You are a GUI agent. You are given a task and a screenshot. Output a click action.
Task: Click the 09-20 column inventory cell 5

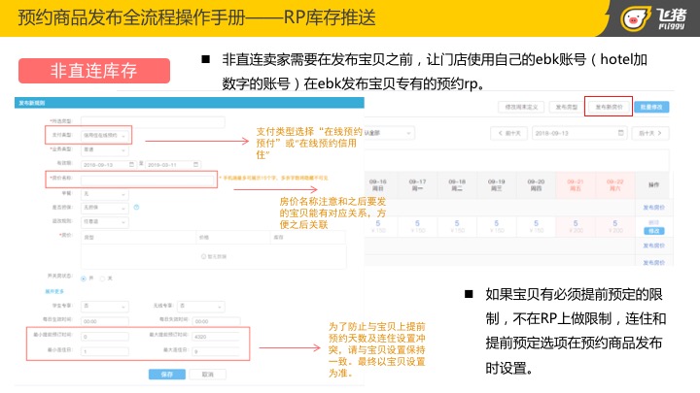coord(536,226)
